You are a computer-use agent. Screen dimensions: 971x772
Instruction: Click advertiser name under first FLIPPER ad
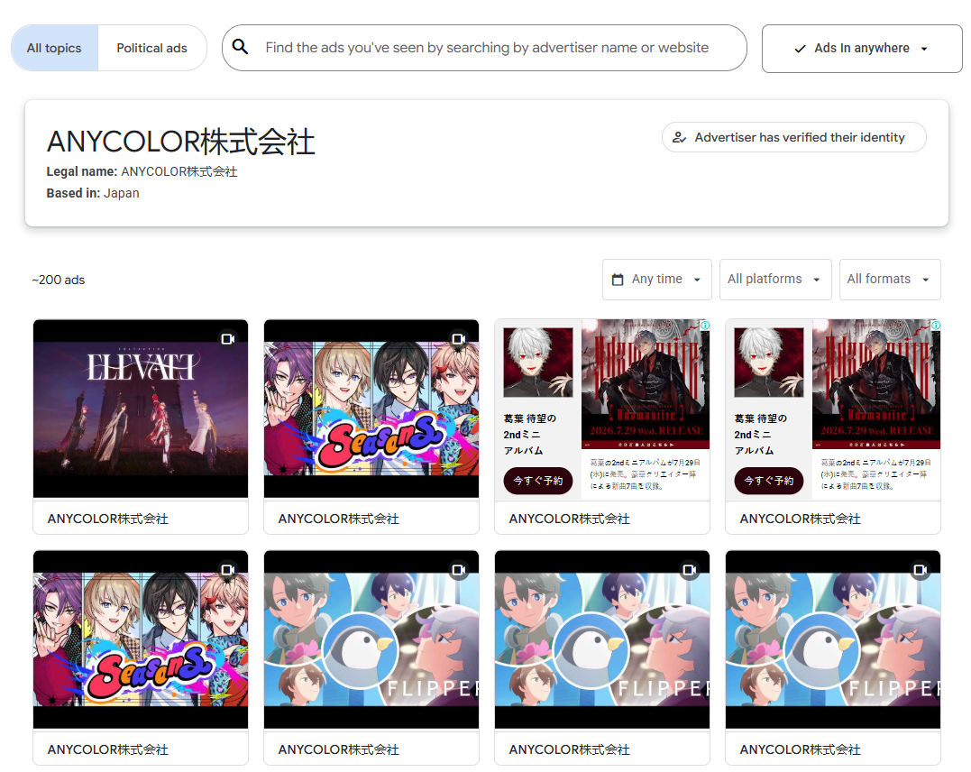(339, 749)
